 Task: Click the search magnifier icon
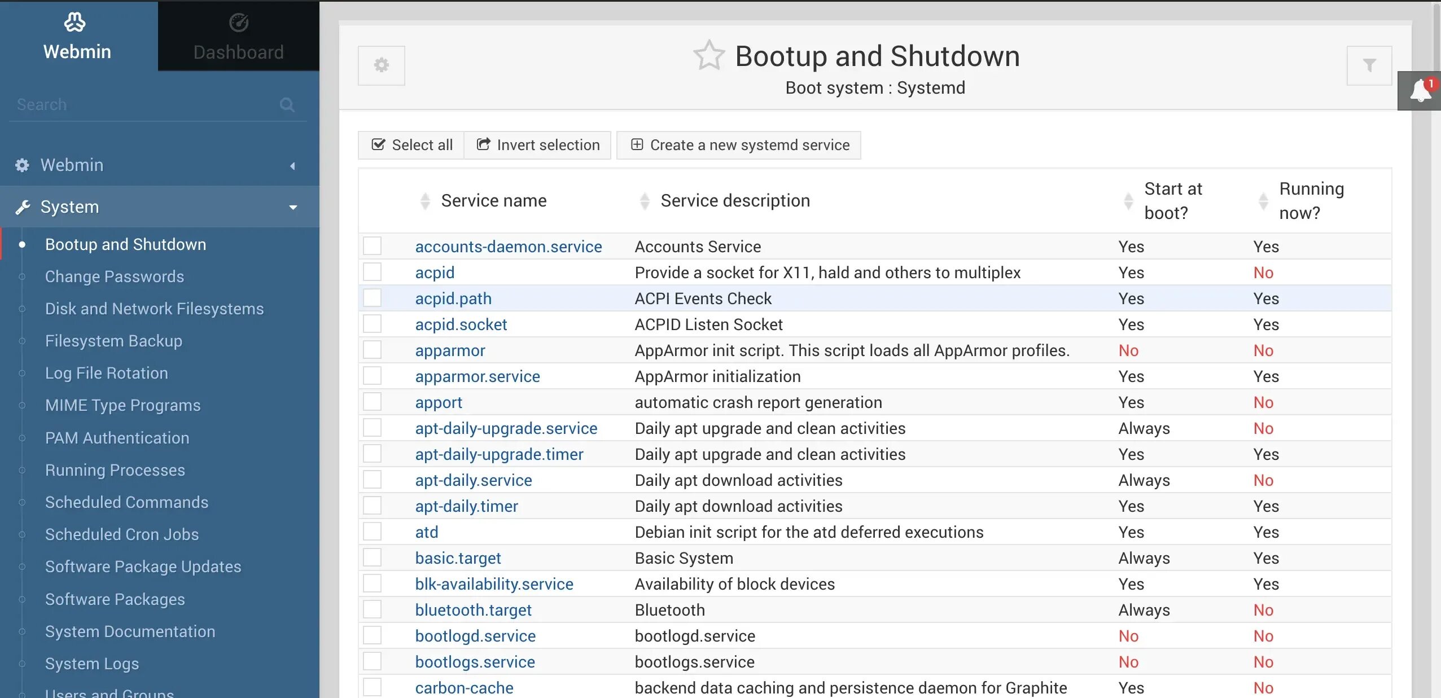point(287,104)
